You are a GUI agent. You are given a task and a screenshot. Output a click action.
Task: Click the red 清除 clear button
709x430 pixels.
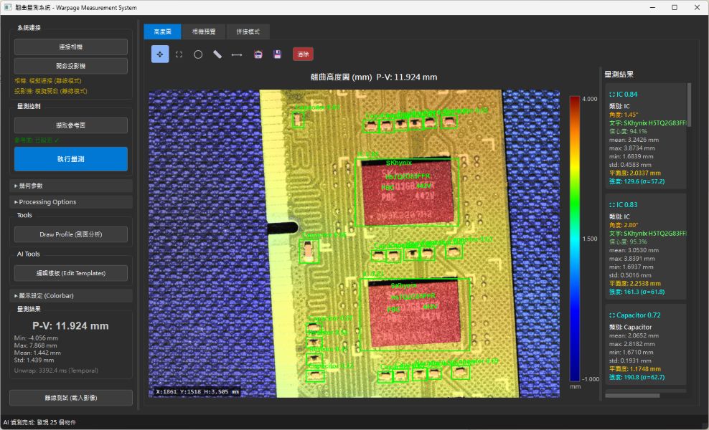point(303,54)
